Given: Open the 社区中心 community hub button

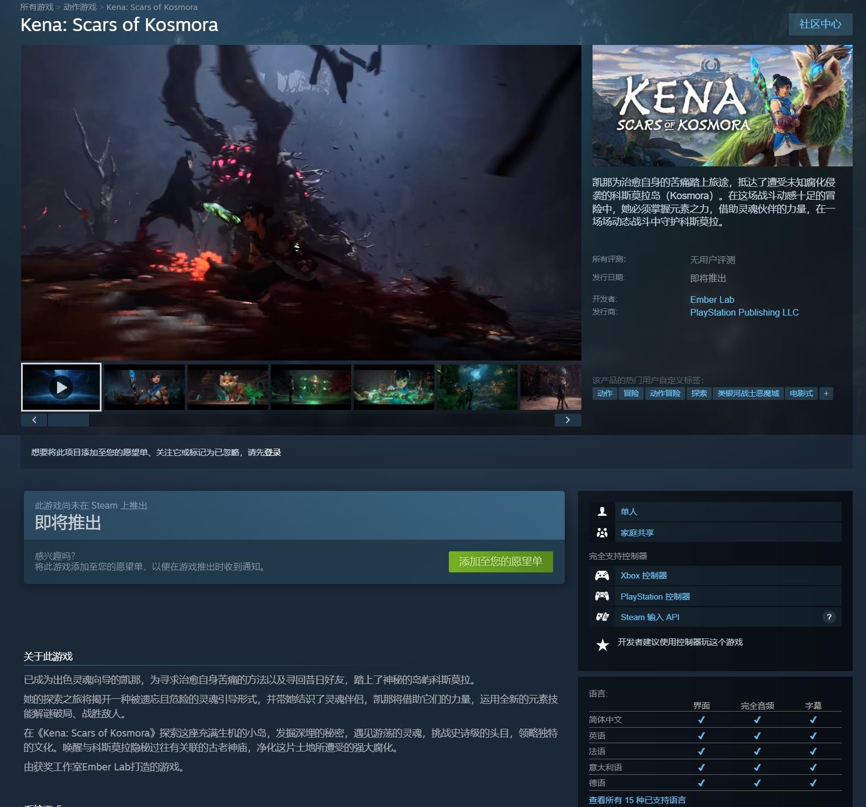Looking at the screenshot, I should point(820,24).
